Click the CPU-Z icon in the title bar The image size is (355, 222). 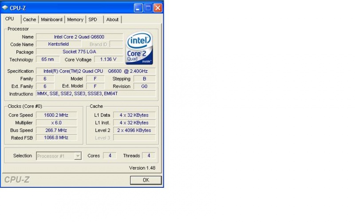5,8
